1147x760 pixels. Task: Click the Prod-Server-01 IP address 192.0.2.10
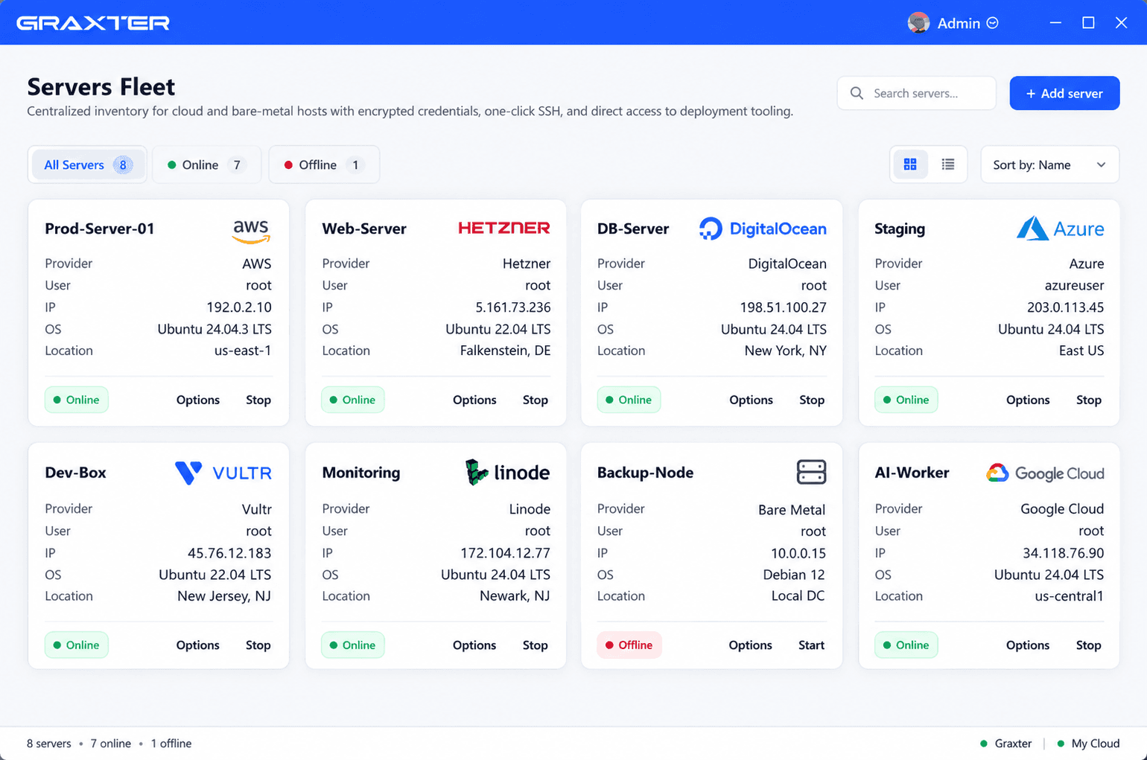click(x=239, y=307)
